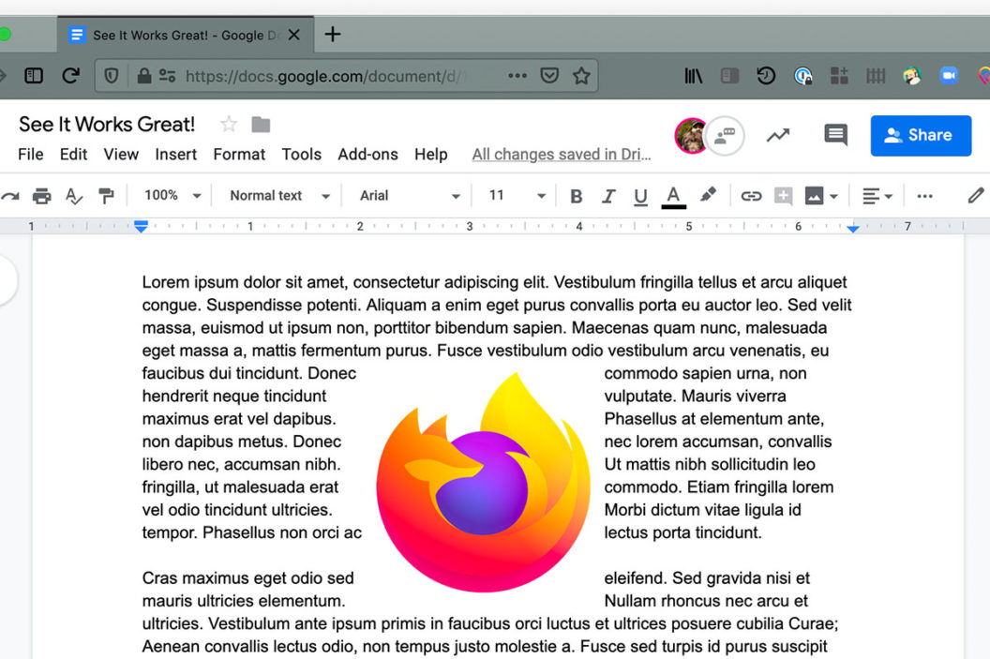Open the text alignment dropdown

[877, 196]
